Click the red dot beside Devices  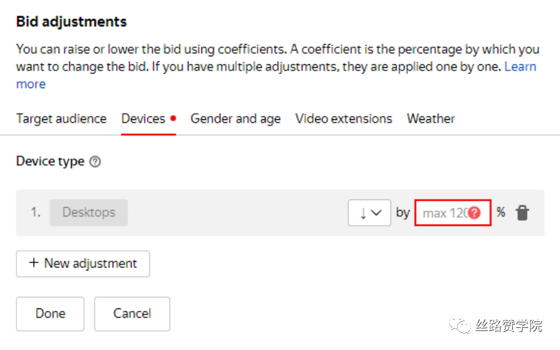pyautogui.click(x=173, y=118)
